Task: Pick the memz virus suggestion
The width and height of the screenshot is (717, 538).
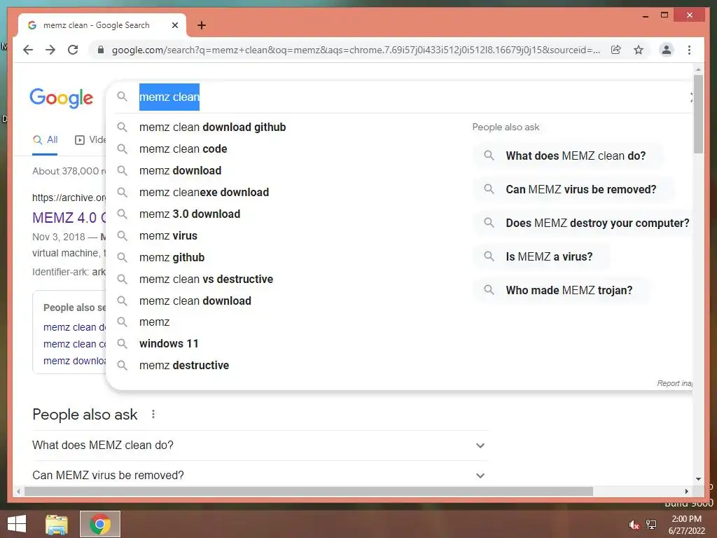Action: [168, 235]
